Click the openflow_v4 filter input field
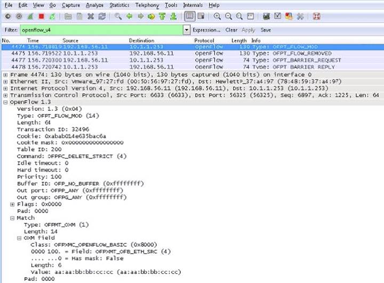This screenshot has width=384, height=283. 101,30
